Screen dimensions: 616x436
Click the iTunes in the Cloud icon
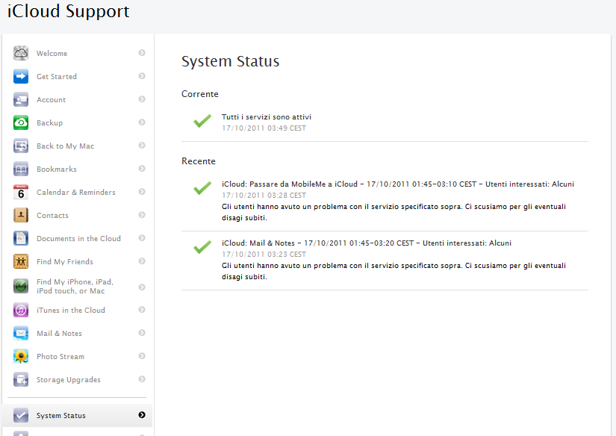click(x=21, y=310)
